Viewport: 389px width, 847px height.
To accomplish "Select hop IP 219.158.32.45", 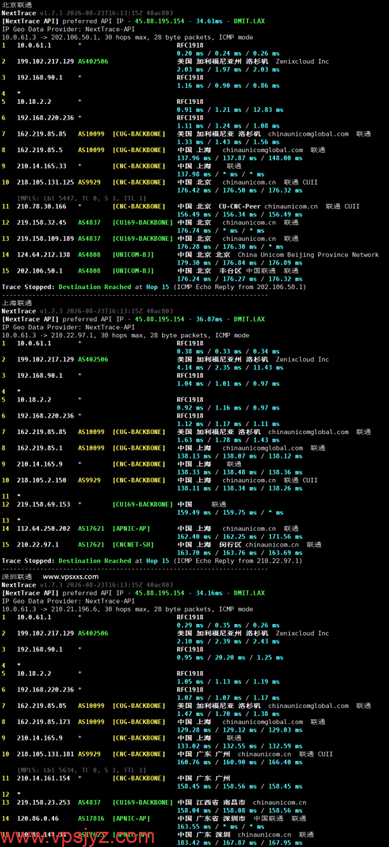I will [x=42, y=222].
